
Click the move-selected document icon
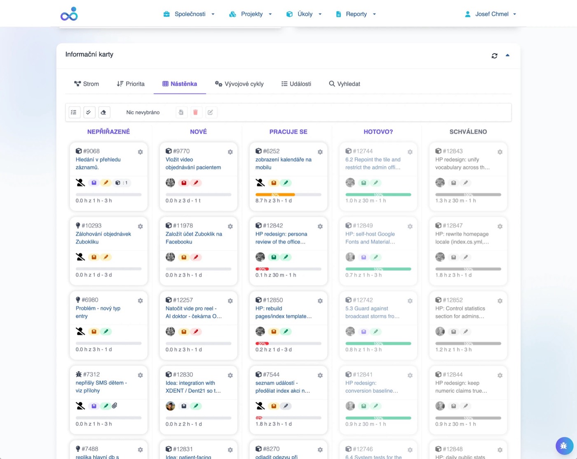[x=181, y=112]
